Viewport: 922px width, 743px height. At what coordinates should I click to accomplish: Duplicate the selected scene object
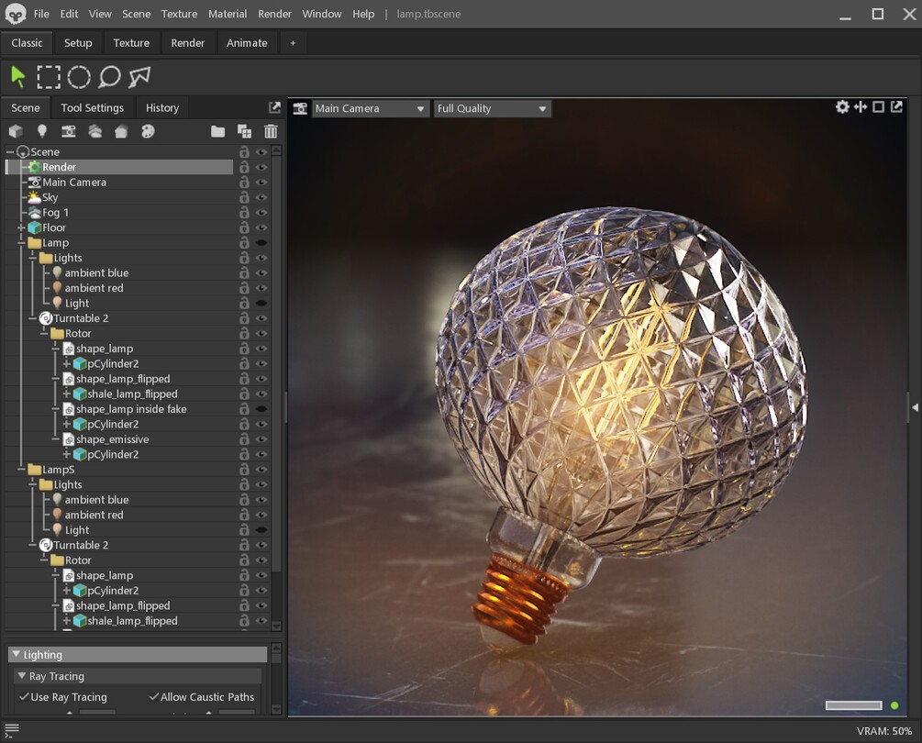[x=244, y=131]
